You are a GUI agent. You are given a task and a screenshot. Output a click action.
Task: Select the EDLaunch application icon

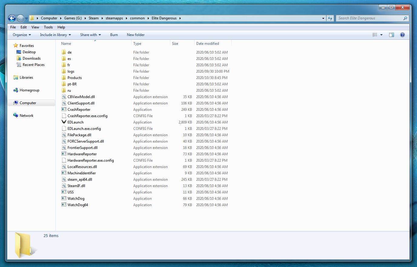(64, 122)
